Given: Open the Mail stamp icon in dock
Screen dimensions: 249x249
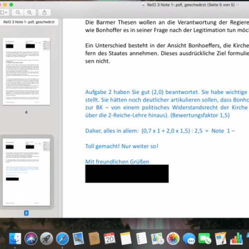Looking at the screenshot, I should point(78,239).
